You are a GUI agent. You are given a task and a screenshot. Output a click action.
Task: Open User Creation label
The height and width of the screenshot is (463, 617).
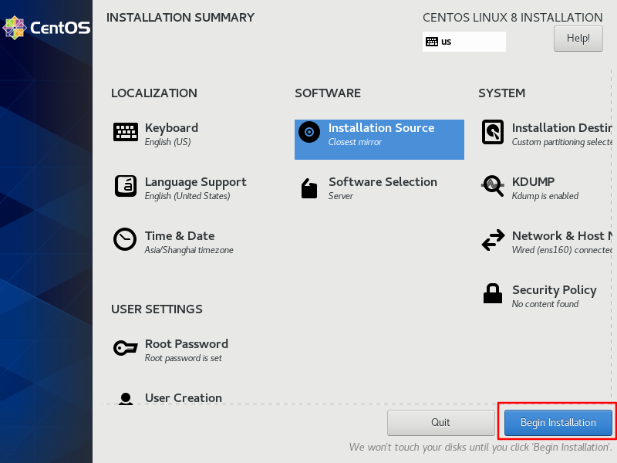tap(184, 398)
